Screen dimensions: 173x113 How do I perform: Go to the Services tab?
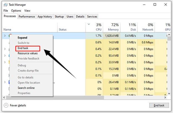click(x=92, y=17)
